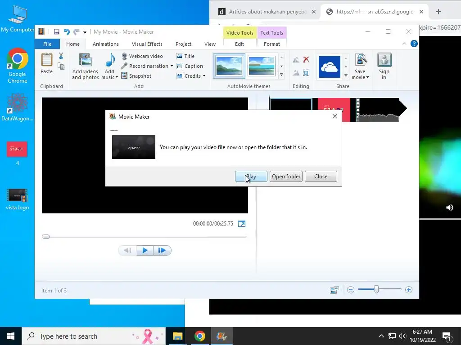
Task: Switch to View ribbon tab
Action: click(x=210, y=44)
